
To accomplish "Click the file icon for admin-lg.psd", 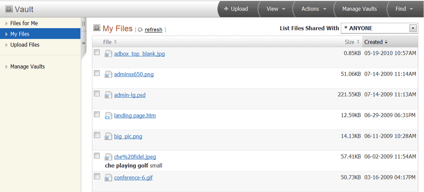I will click(108, 95).
